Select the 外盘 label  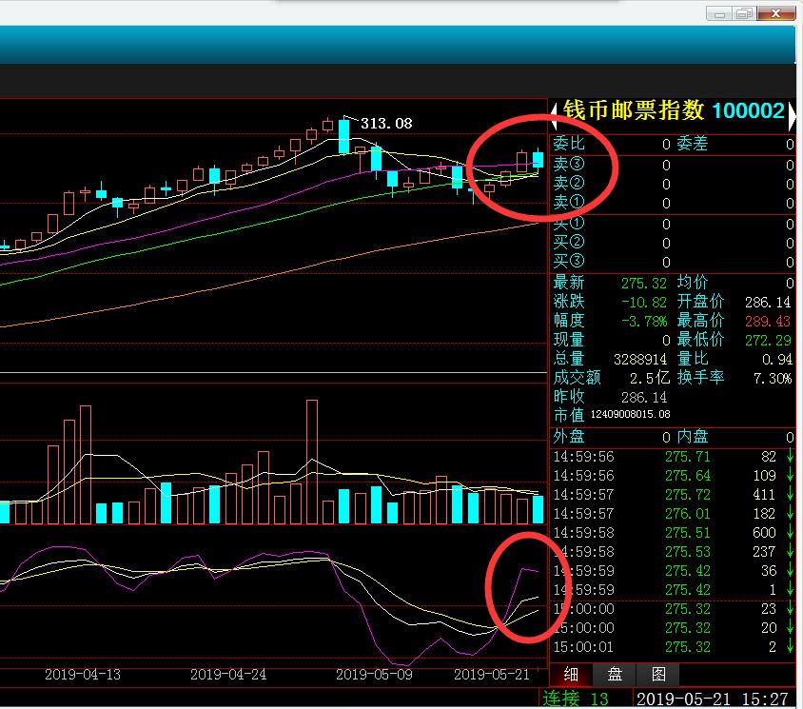click(x=568, y=437)
